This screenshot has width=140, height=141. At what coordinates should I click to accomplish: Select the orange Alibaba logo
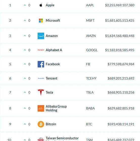coord(41,108)
